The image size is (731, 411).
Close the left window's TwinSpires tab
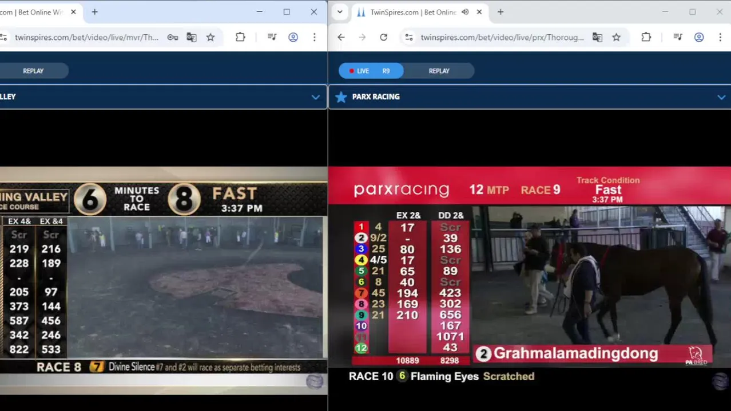tap(73, 12)
